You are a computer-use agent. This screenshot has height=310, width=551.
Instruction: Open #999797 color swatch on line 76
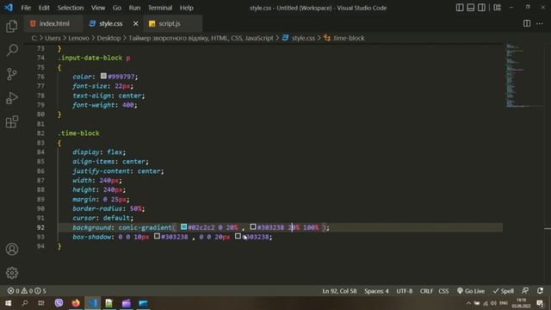[x=103, y=76]
